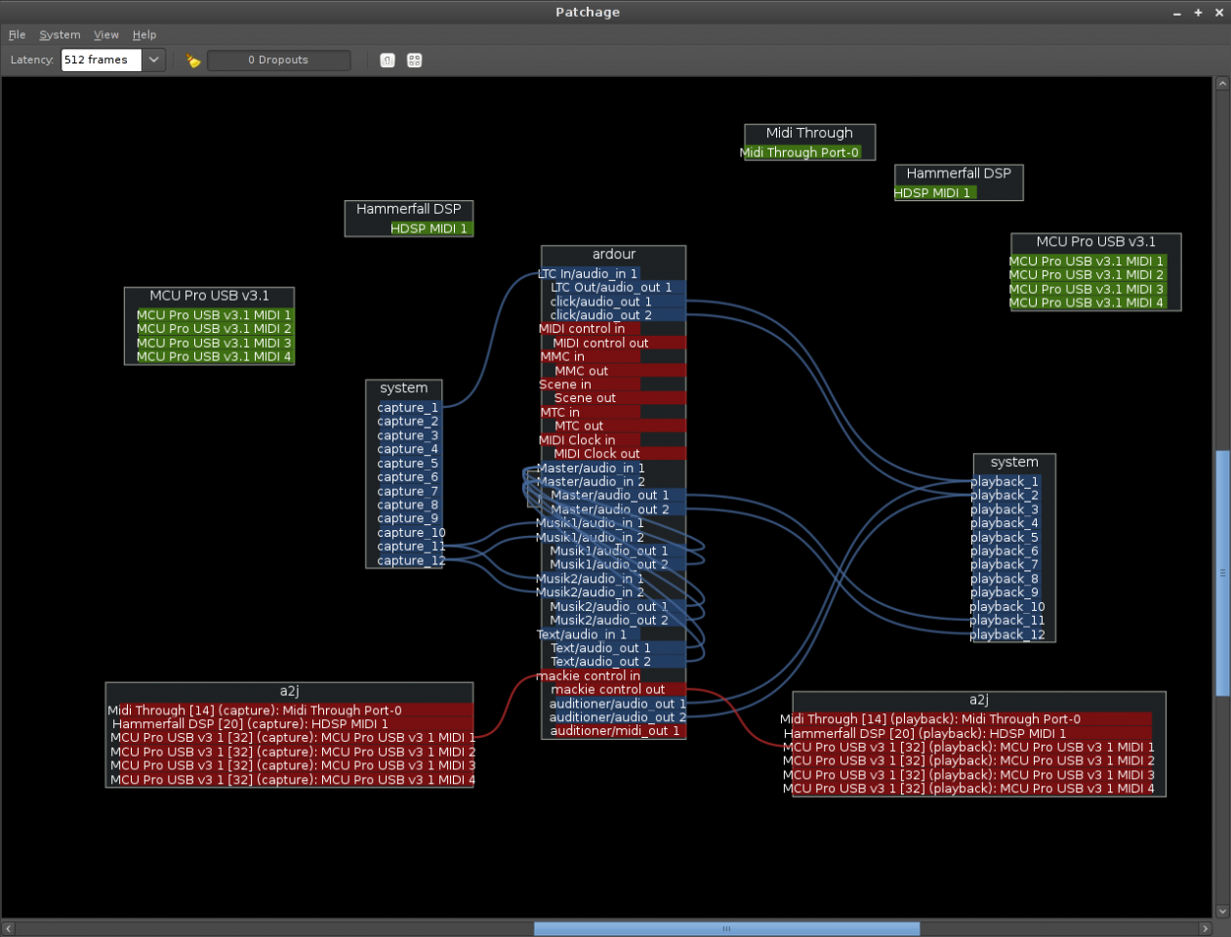Click the vertical scrollbar thumb
Image resolution: width=1231 pixels, height=937 pixels.
pos(1222,573)
